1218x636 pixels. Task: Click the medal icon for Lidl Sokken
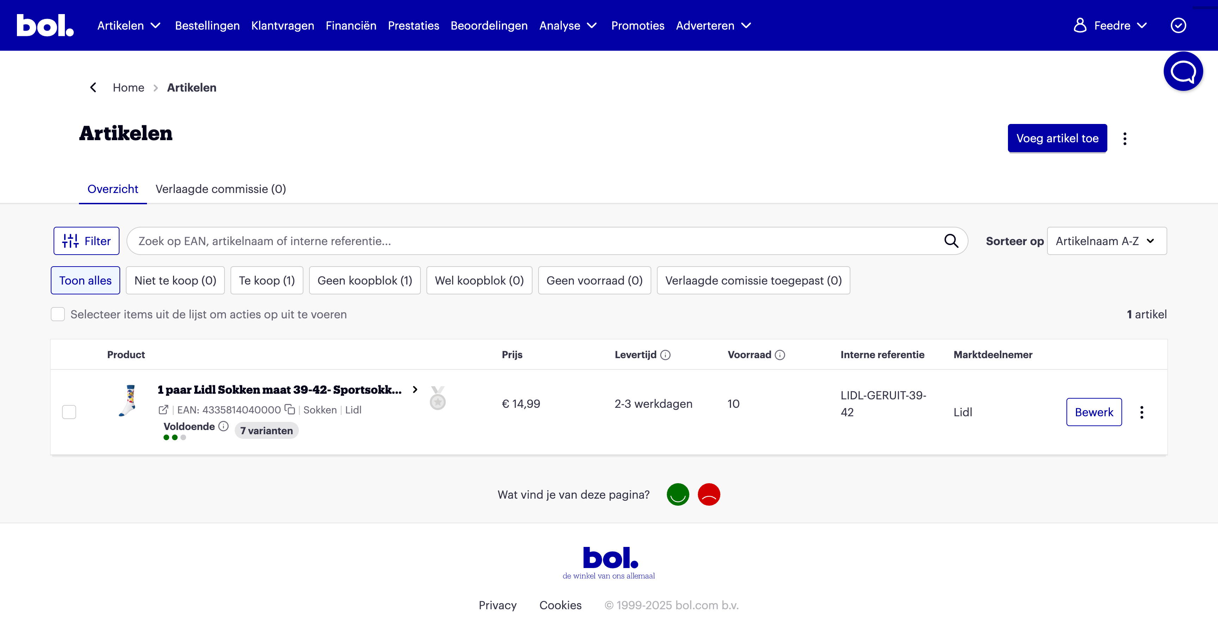[438, 398]
